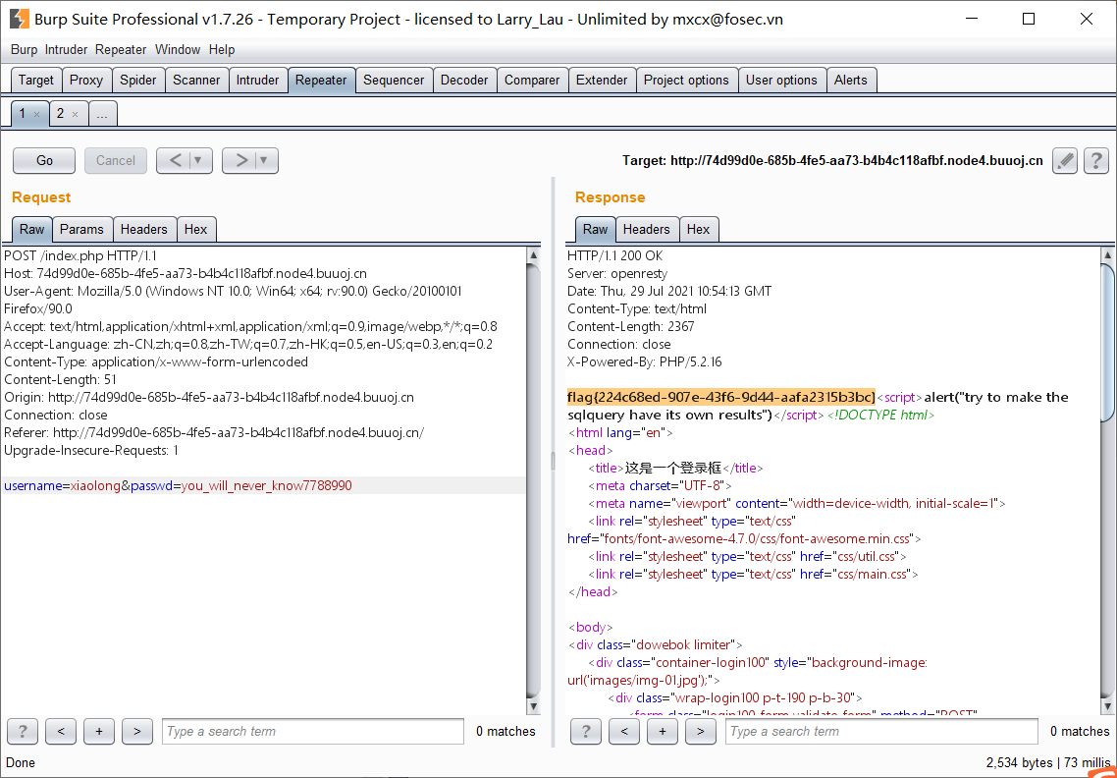The width and height of the screenshot is (1117, 778).
Task: Open the User options tab
Action: (x=781, y=80)
